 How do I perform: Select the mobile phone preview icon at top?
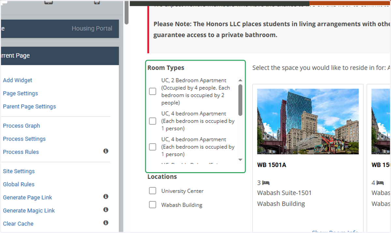point(97,2)
